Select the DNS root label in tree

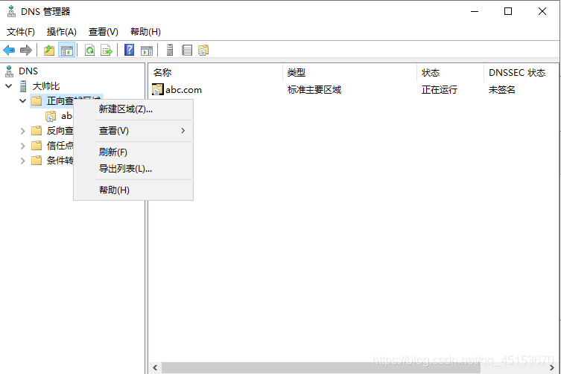(28, 71)
